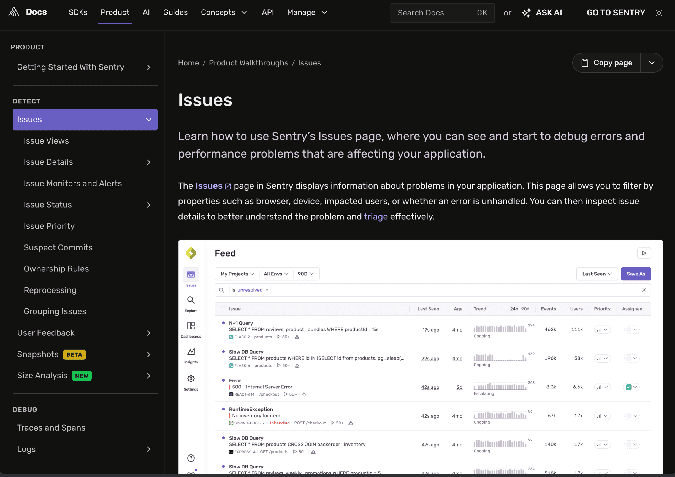Click GO TO SENTRY link
The height and width of the screenshot is (477, 675).
tap(616, 13)
